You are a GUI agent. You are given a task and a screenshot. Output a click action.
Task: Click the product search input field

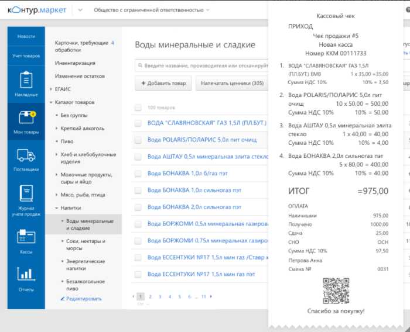click(201, 65)
